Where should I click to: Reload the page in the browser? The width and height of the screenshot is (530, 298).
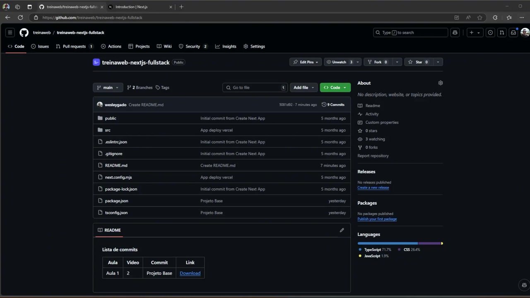pos(20,17)
